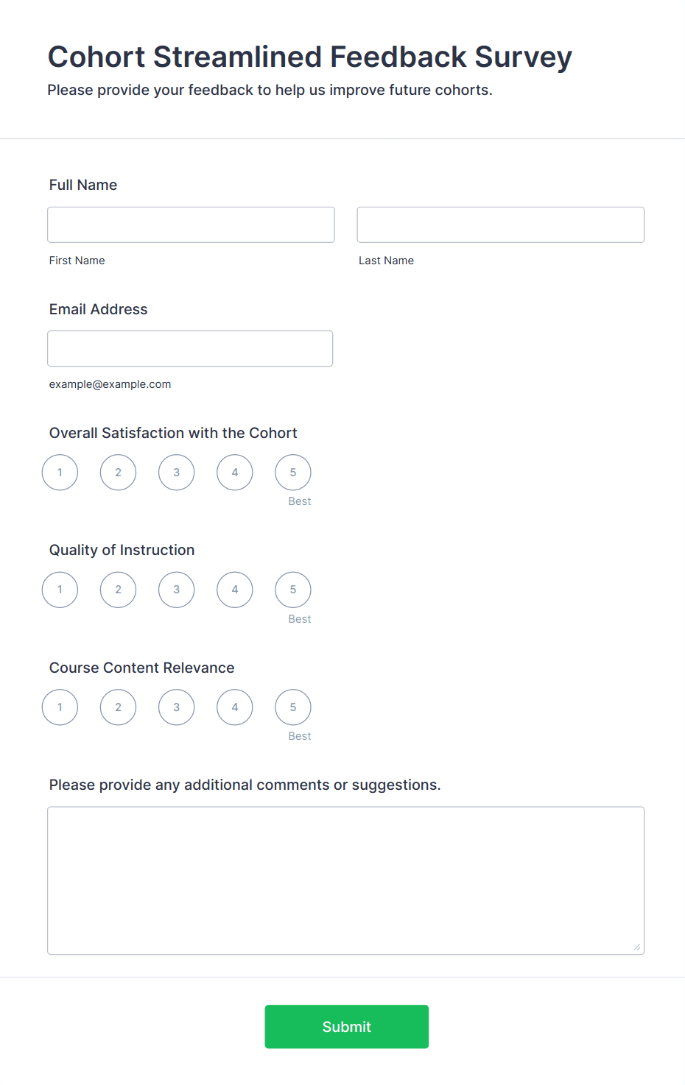685x1085 pixels.
Task: Select rating 2 for Course Content Relevance
Action: pyautogui.click(x=118, y=707)
